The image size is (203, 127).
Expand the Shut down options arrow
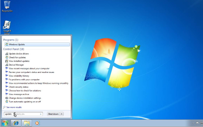pos(62,114)
